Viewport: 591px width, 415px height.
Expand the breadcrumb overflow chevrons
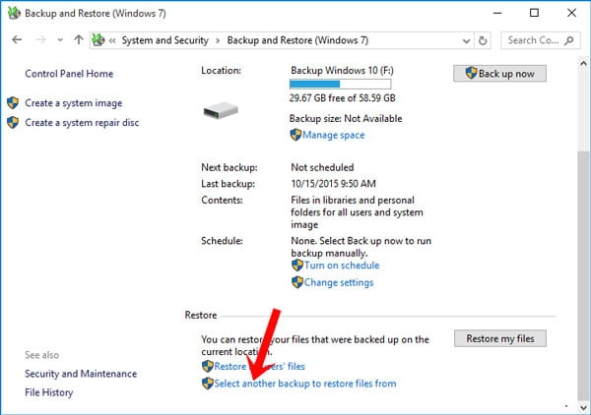tap(112, 40)
